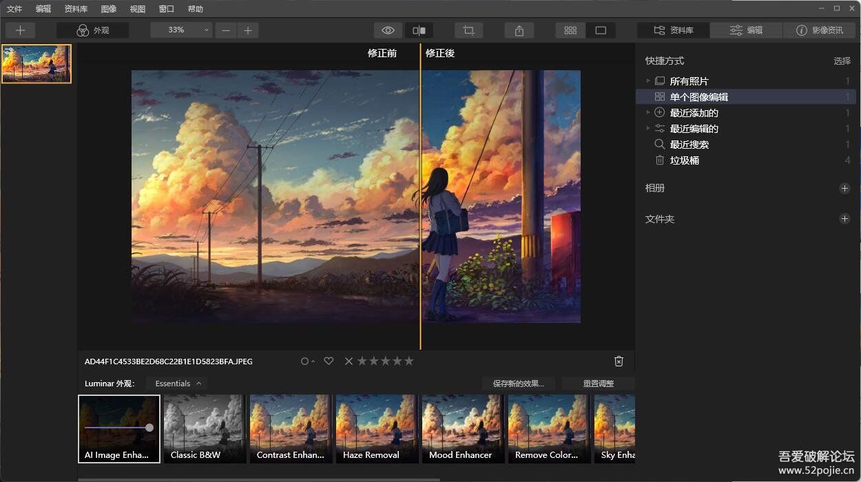Switch to the 编辑 tab
This screenshot has width=861, height=482.
tap(746, 30)
